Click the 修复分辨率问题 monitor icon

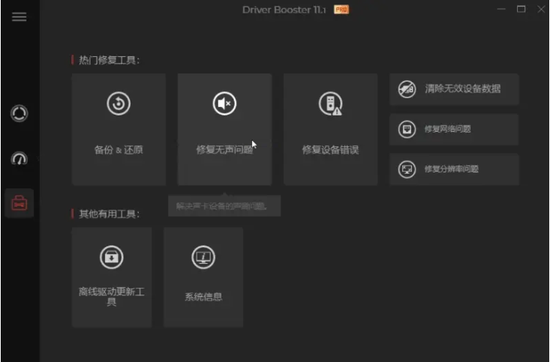coord(407,169)
